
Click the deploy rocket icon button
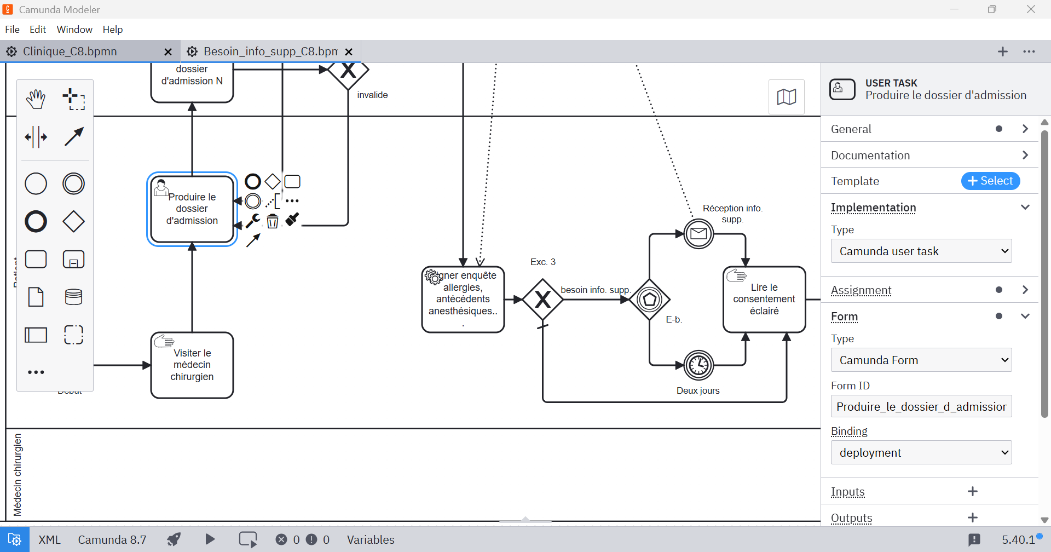coord(174,539)
